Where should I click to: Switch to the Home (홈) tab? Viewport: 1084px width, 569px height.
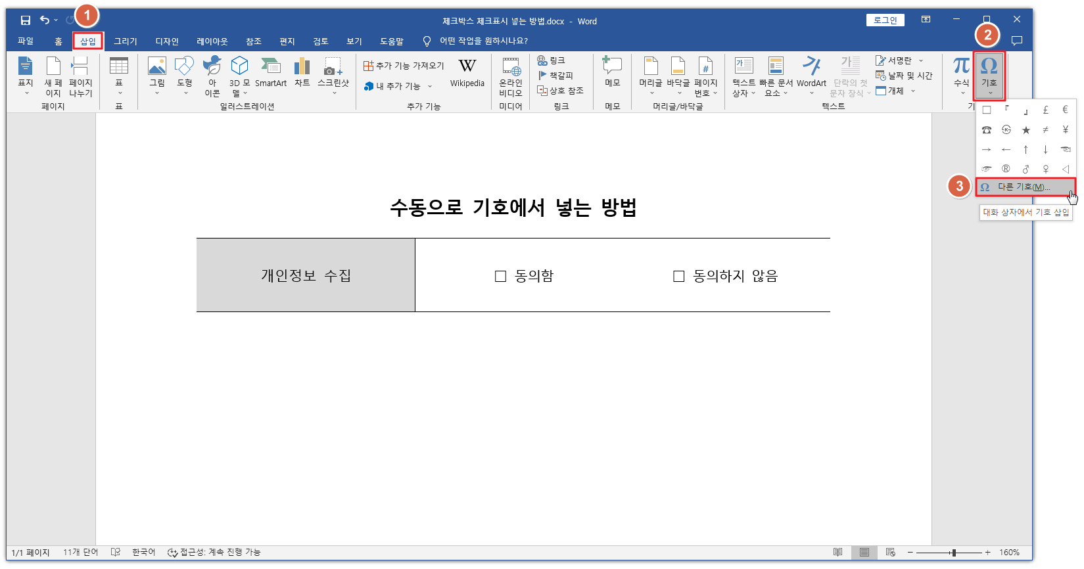click(x=59, y=41)
